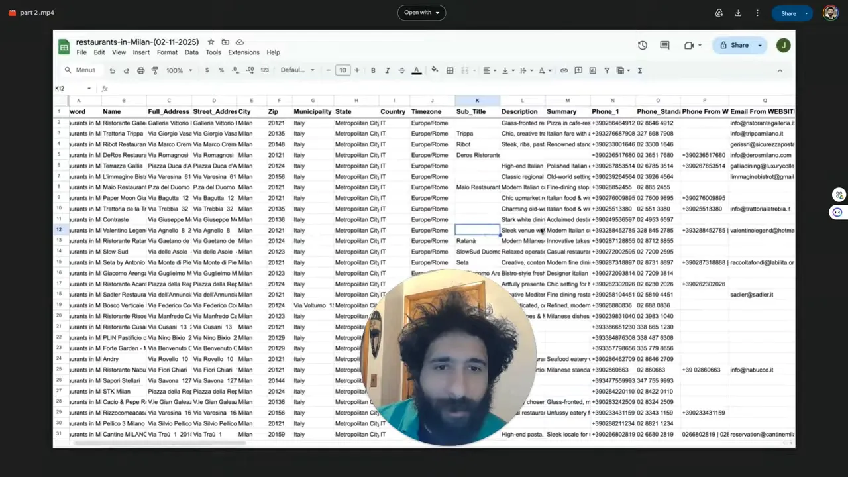Click the Decrease decimal places icon
Image resolution: width=848 pixels, height=477 pixels.
tap(236, 70)
